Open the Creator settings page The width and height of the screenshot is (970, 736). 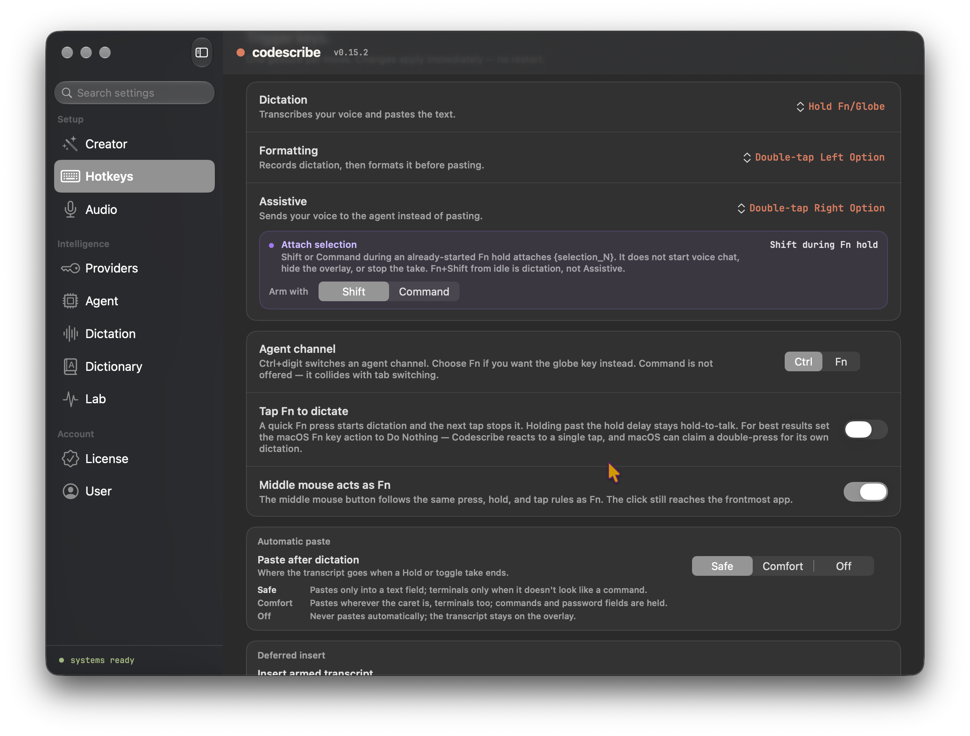(134, 144)
